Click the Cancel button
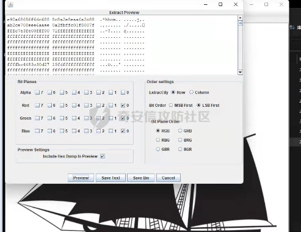301x232 pixels. [x=169, y=178]
